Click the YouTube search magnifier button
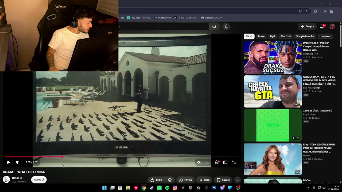This screenshot has width=342, height=192. click(214, 26)
